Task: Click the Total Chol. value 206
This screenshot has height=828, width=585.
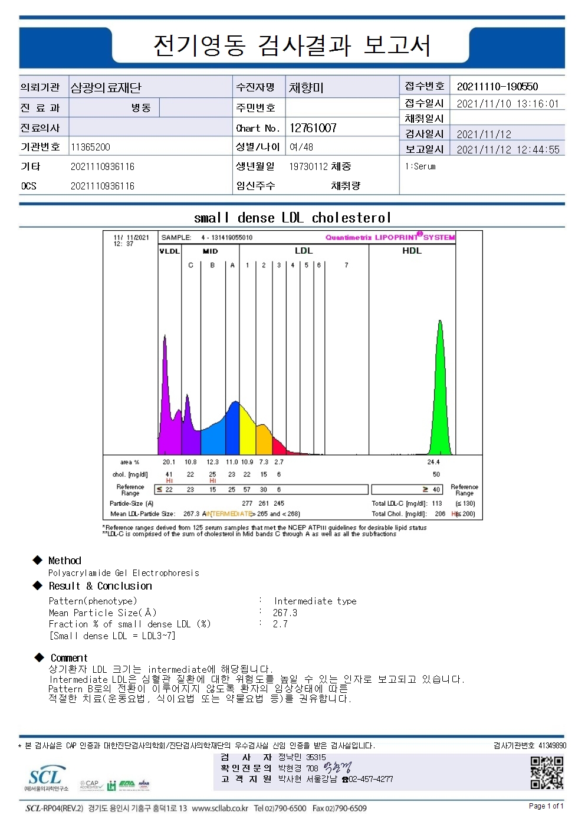Action: point(440,514)
